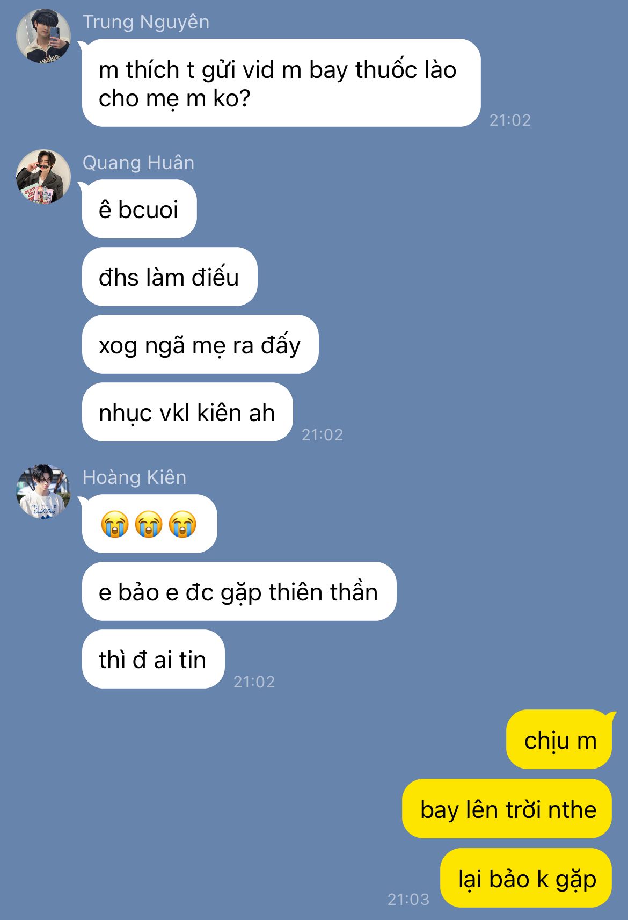628x920 pixels.
Task: Select the yellow 'lại bảo k gặp' bubble
Action: (526, 878)
